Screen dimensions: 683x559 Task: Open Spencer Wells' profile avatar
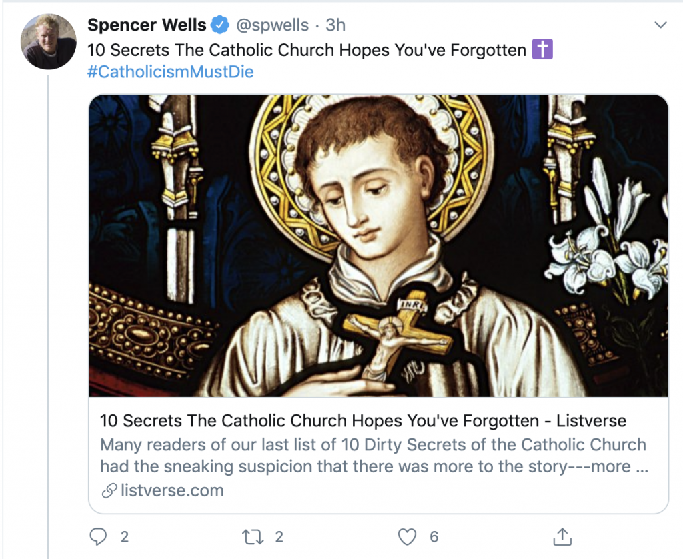point(49,40)
